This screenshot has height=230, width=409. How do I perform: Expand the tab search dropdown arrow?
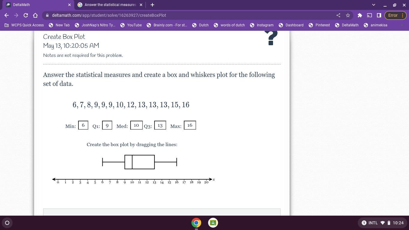pos(373,5)
